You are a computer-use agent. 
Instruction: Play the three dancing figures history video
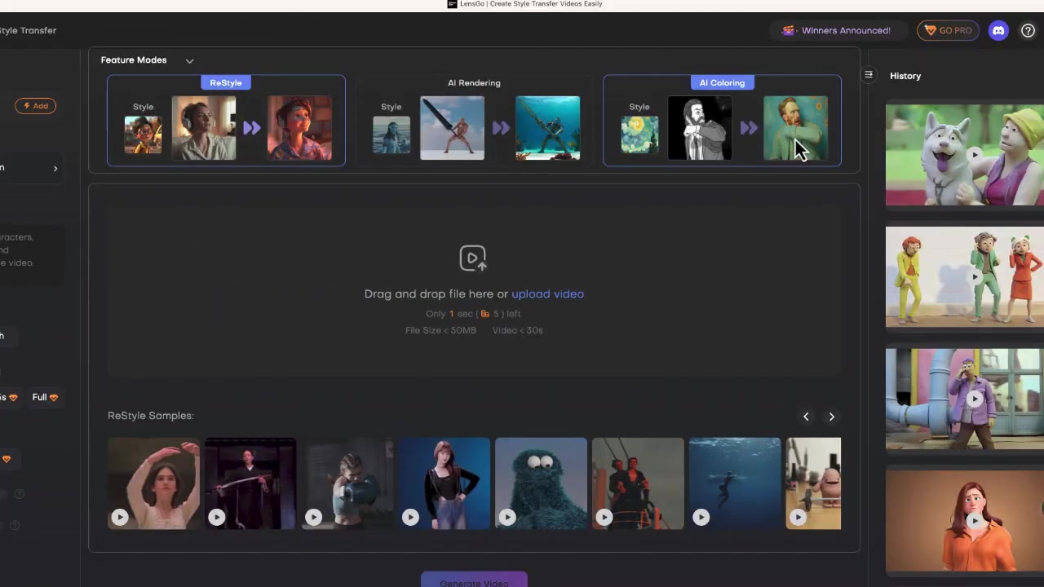[x=974, y=277]
